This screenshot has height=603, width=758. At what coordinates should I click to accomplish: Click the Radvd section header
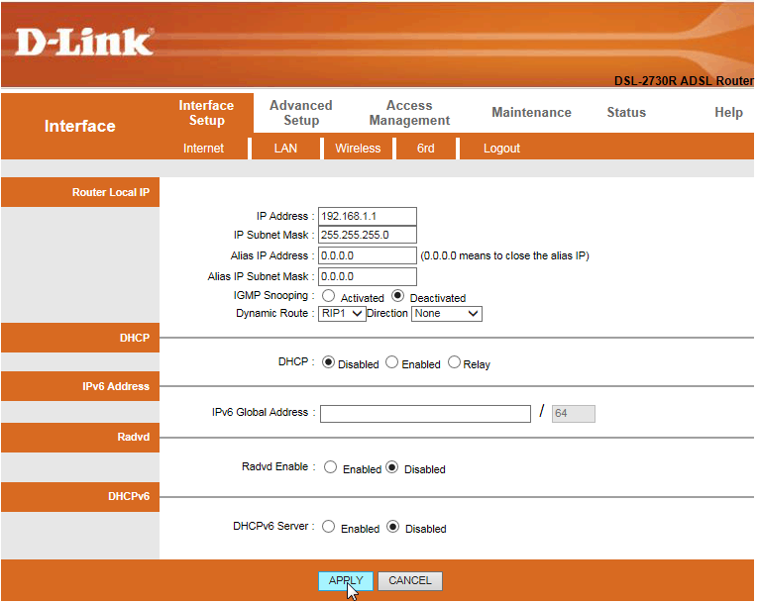[80, 438]
